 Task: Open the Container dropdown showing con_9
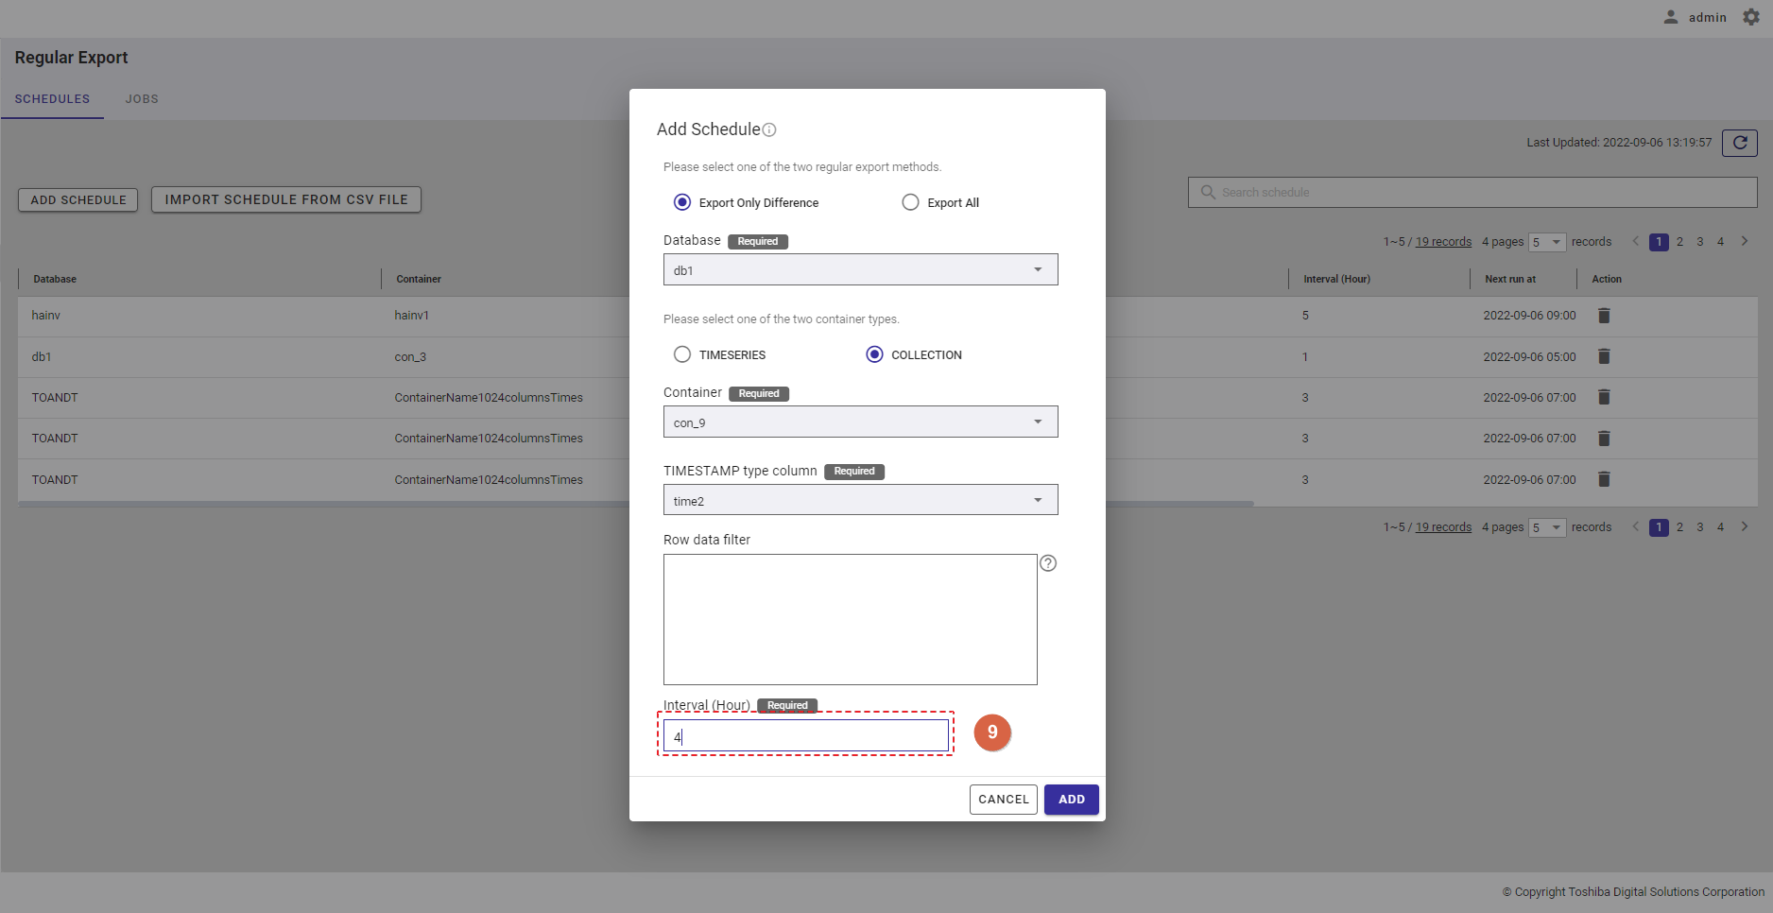coord(860,422)
